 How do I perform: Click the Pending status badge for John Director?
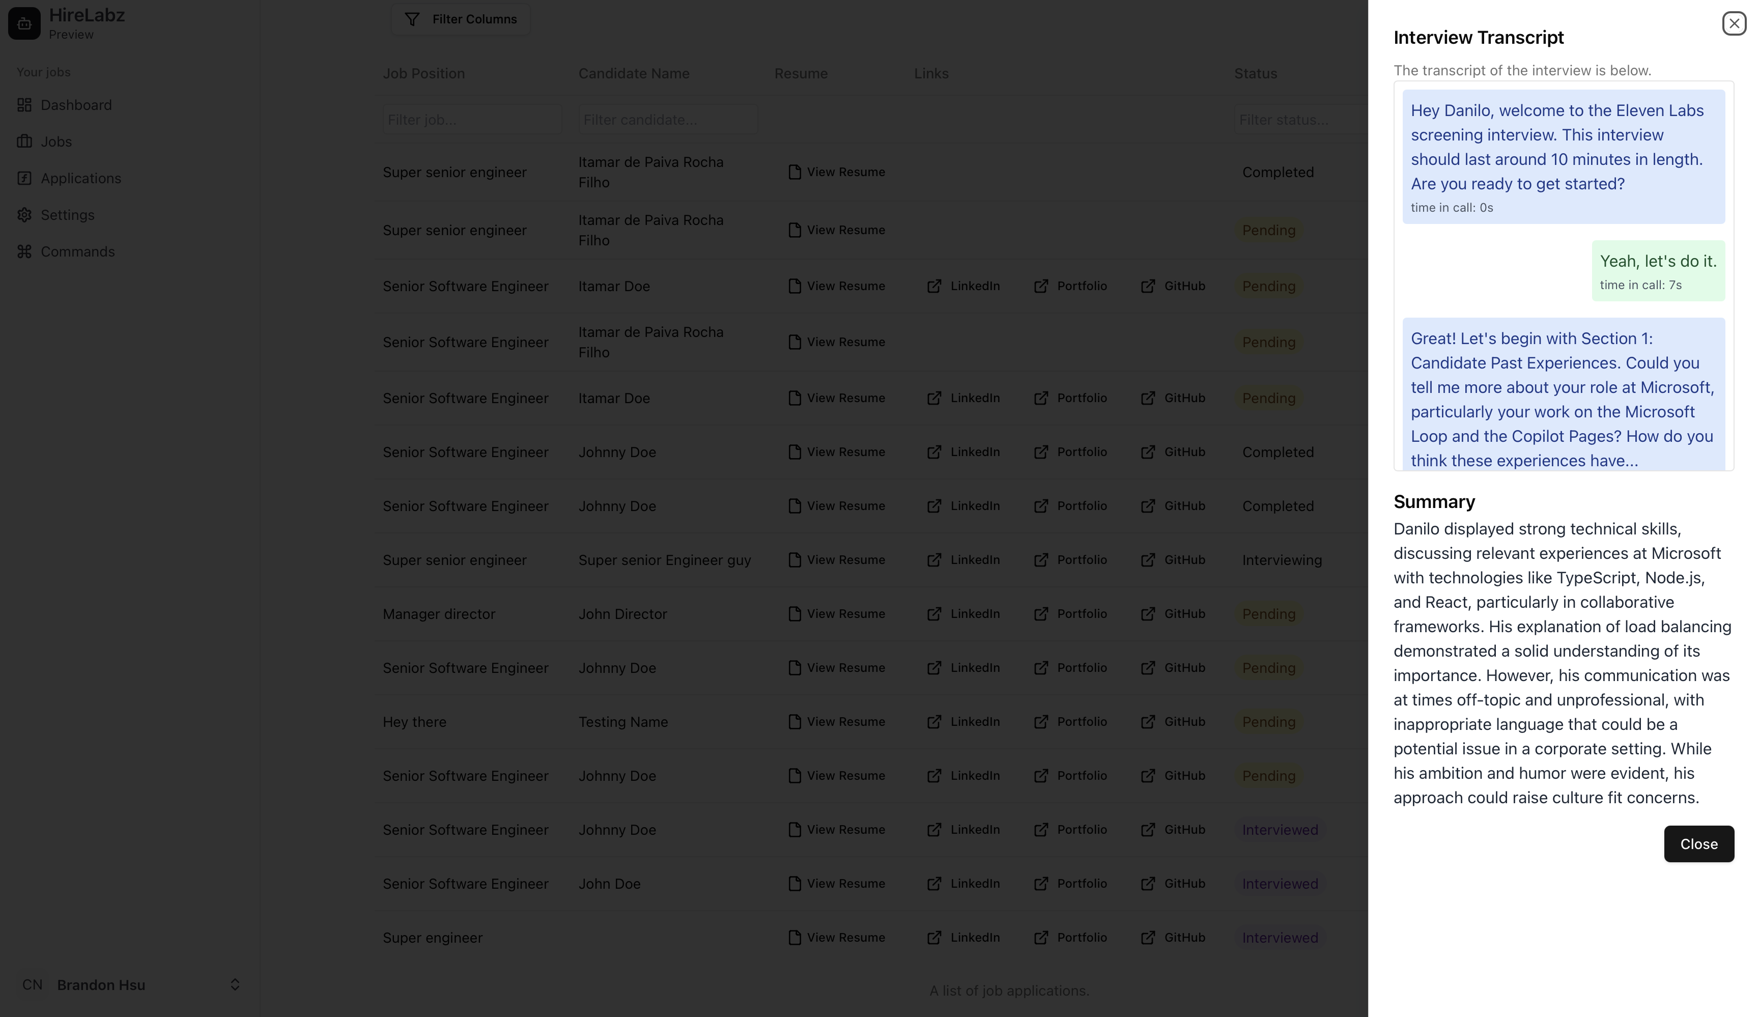[x=1268, y=613]
